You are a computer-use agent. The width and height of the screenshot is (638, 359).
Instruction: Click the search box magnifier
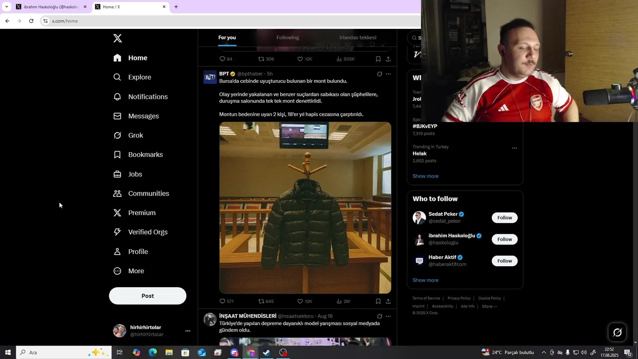coord(414,38)
